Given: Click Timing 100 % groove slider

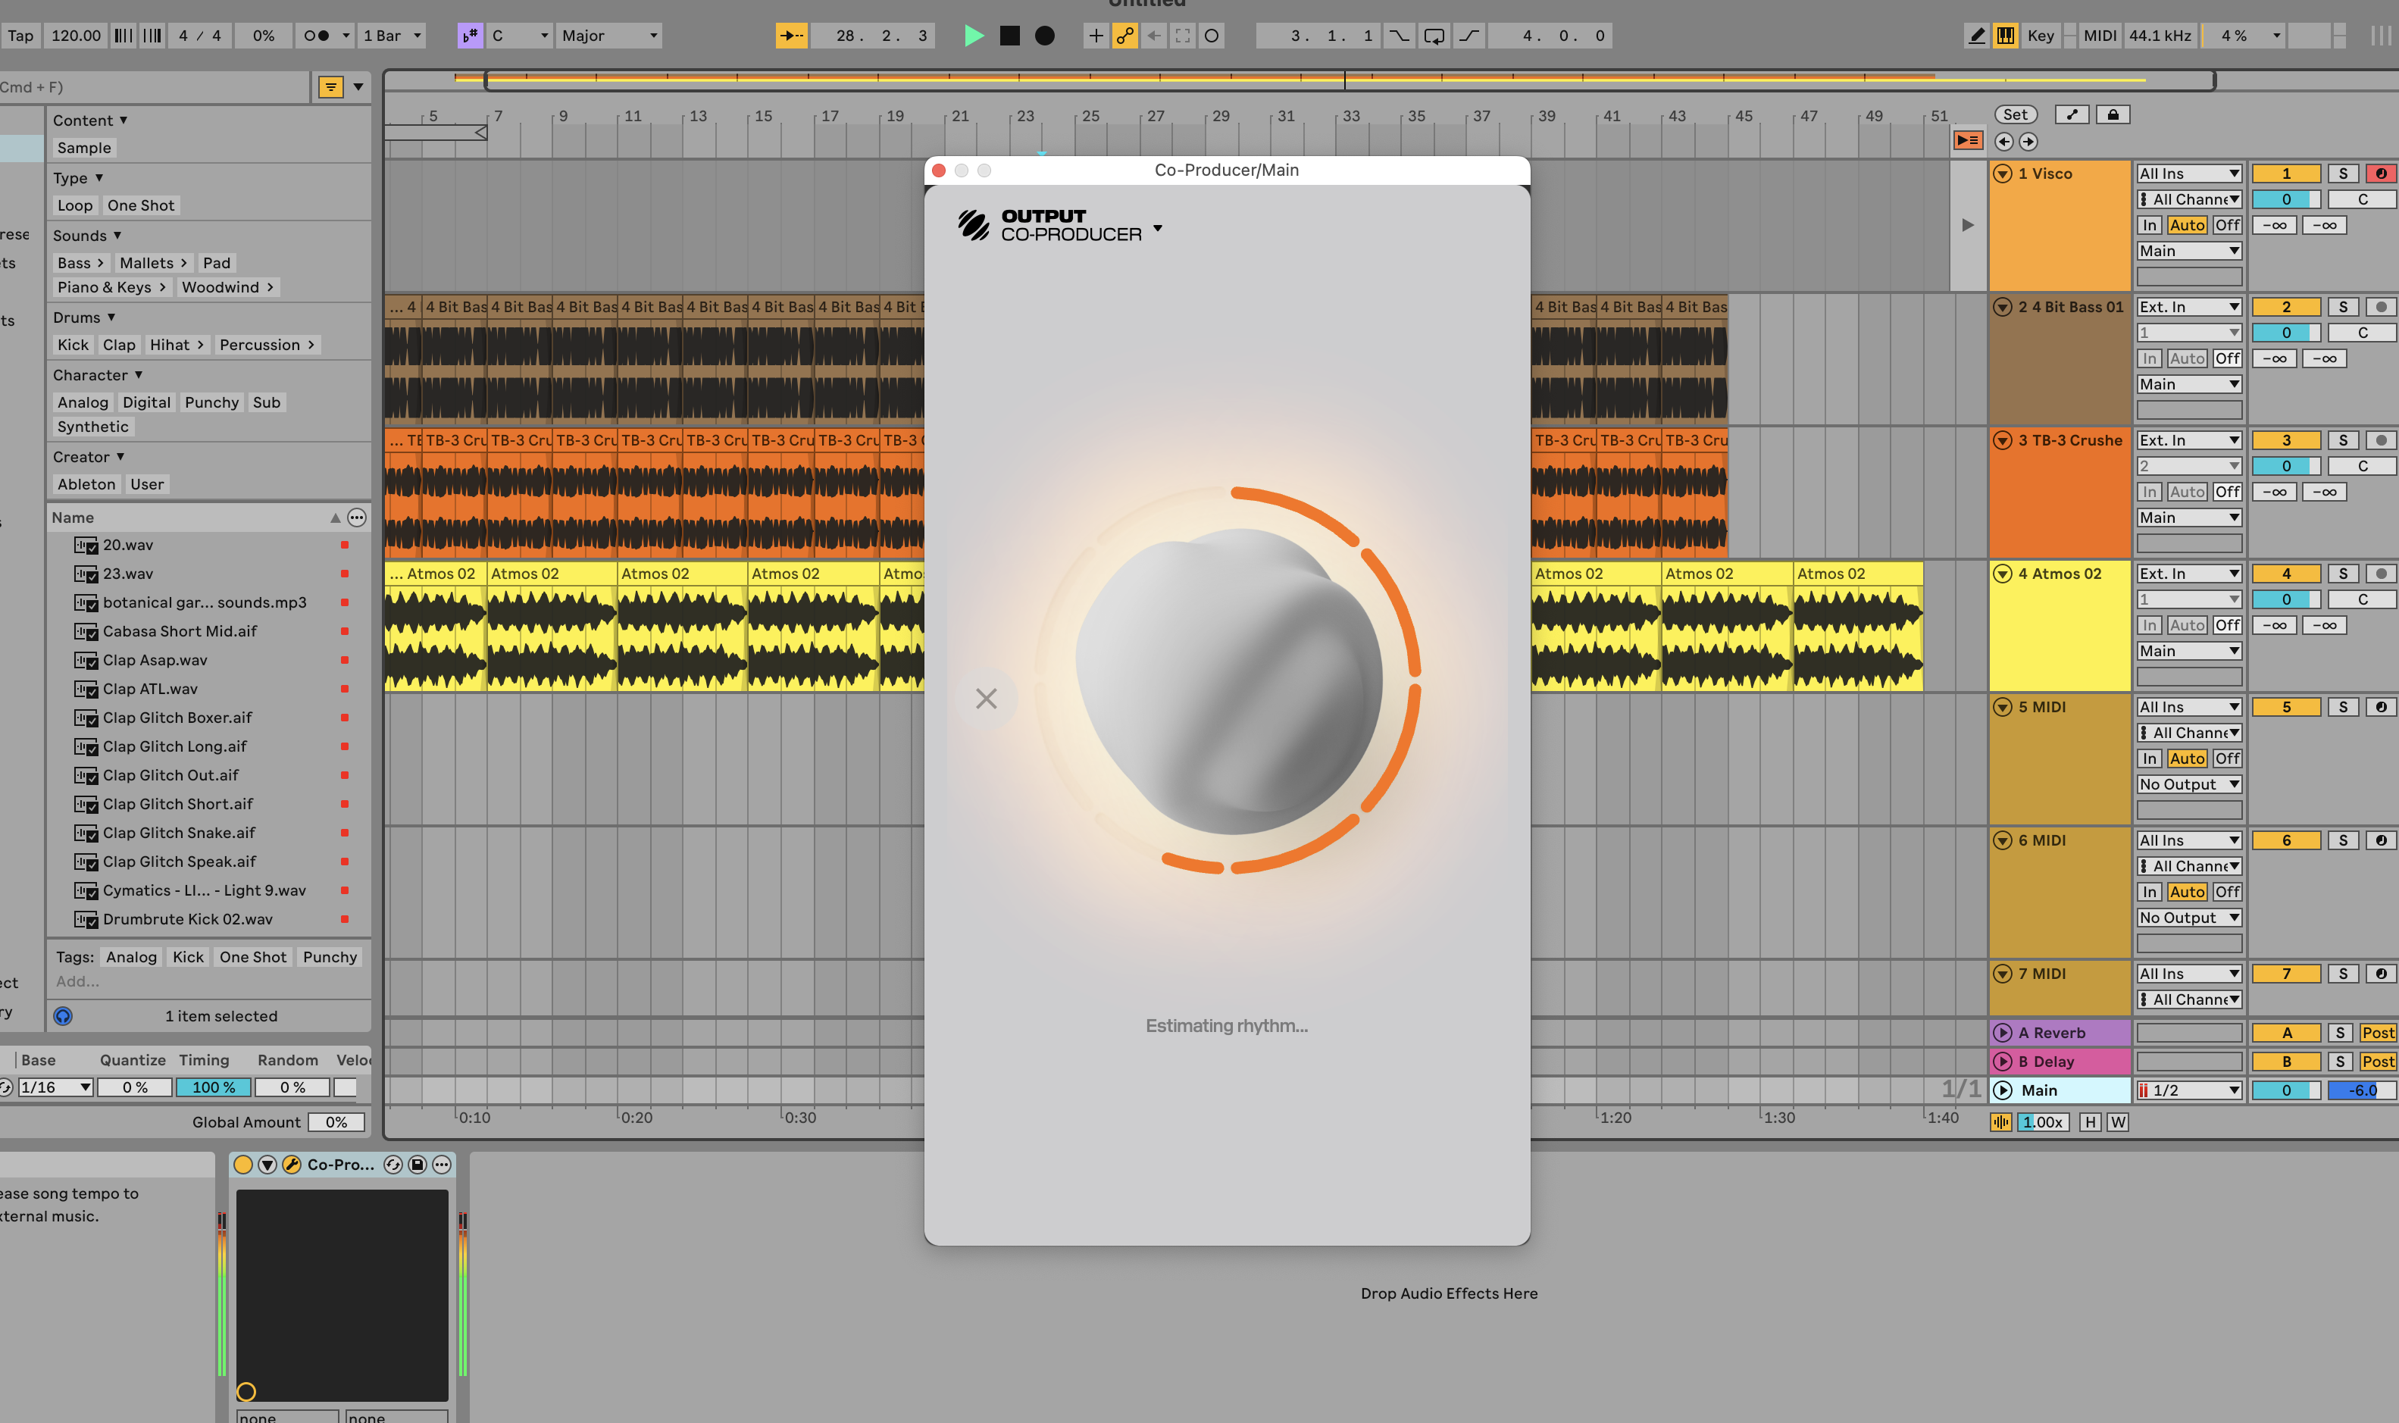Looking at the screenshot, I should pyautogui.click(x=213, y=1087).
